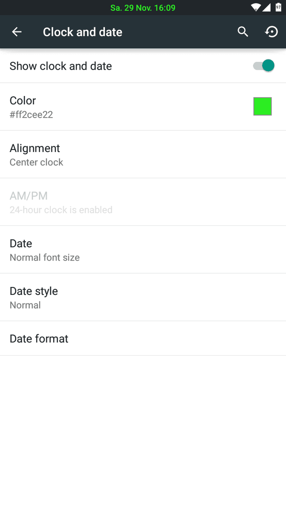Open the Color setting row
The image size is (286, 508).
143,107
